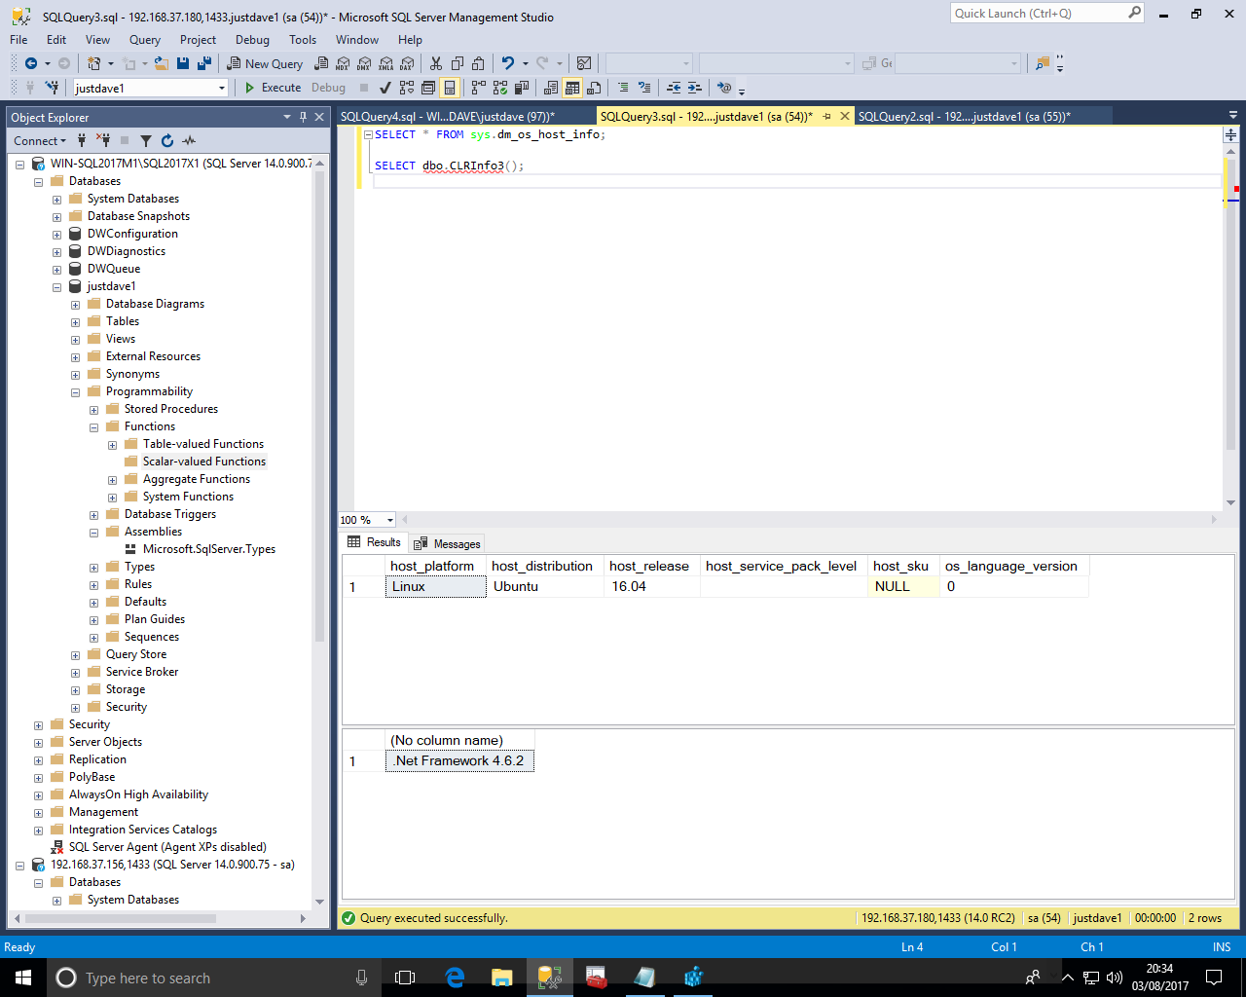Click the Undo arrow icon
The height and width of the screenshot is (997, 1246).
(507, 63)
